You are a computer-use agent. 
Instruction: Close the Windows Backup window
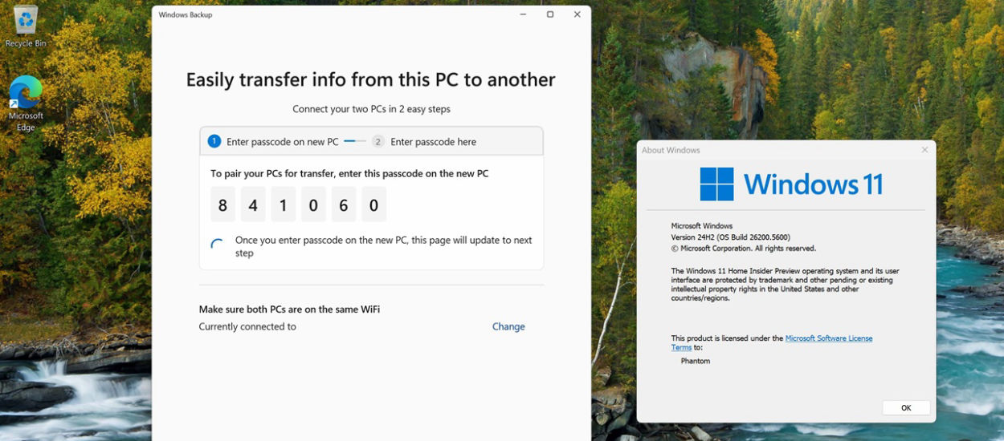[x=577, y=14]
